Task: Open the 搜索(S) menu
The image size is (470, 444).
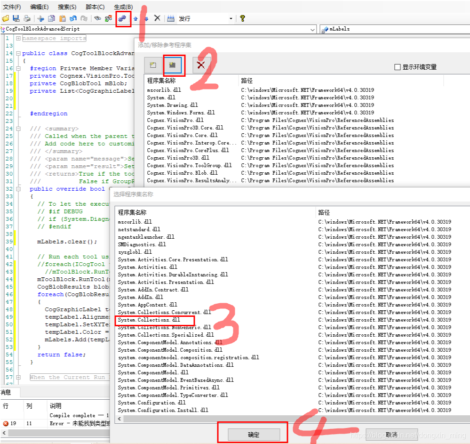Action: point(67,7)
